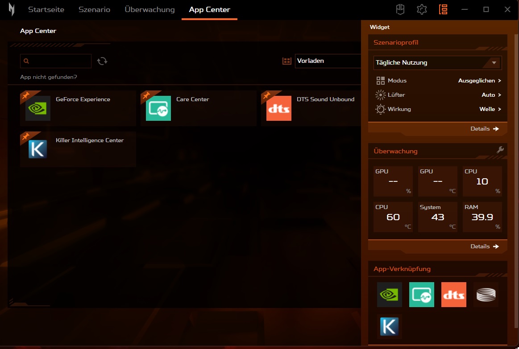Click into the app search field
519x349 pixels.
(56, 61)
